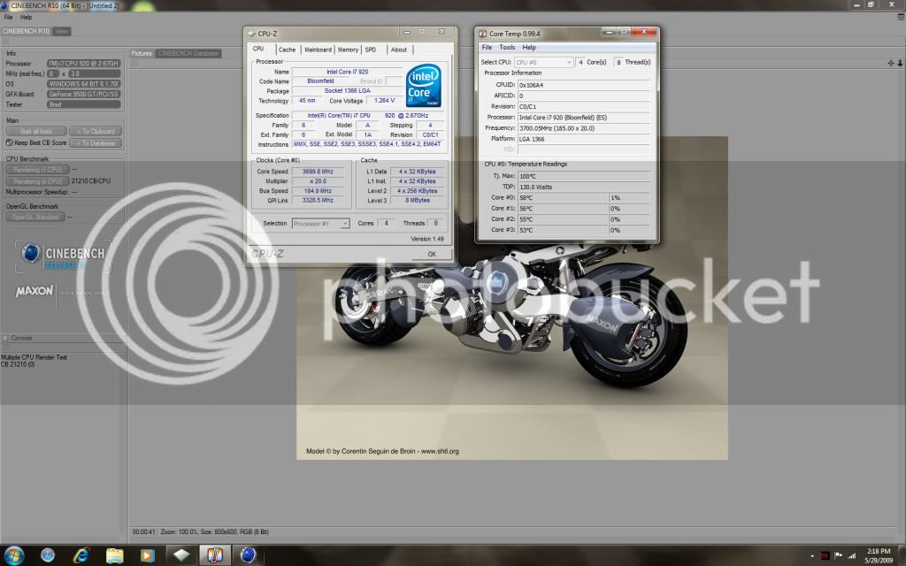This screenshot has width=906, height=566.
Task: Click the first pinned taskbar icon beside Start
Action: tap(48, 555)
